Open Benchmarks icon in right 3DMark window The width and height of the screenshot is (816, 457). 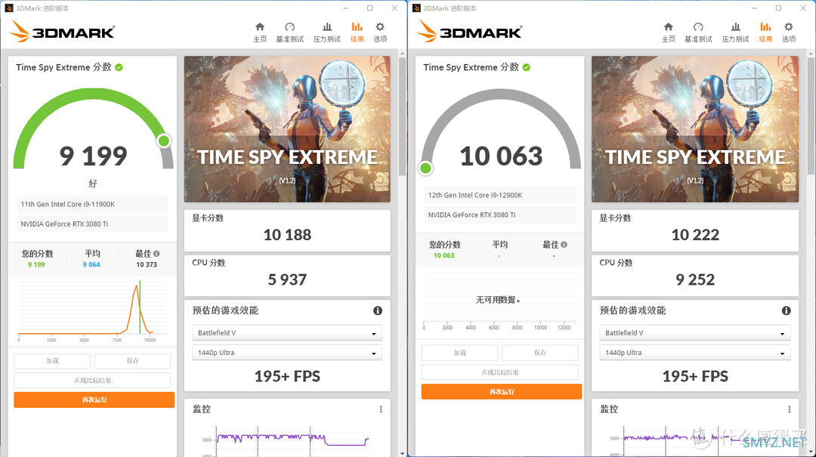pyautogui.click(x=698, y=26)
